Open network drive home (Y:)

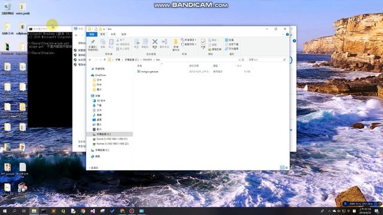tap(110, 139)
